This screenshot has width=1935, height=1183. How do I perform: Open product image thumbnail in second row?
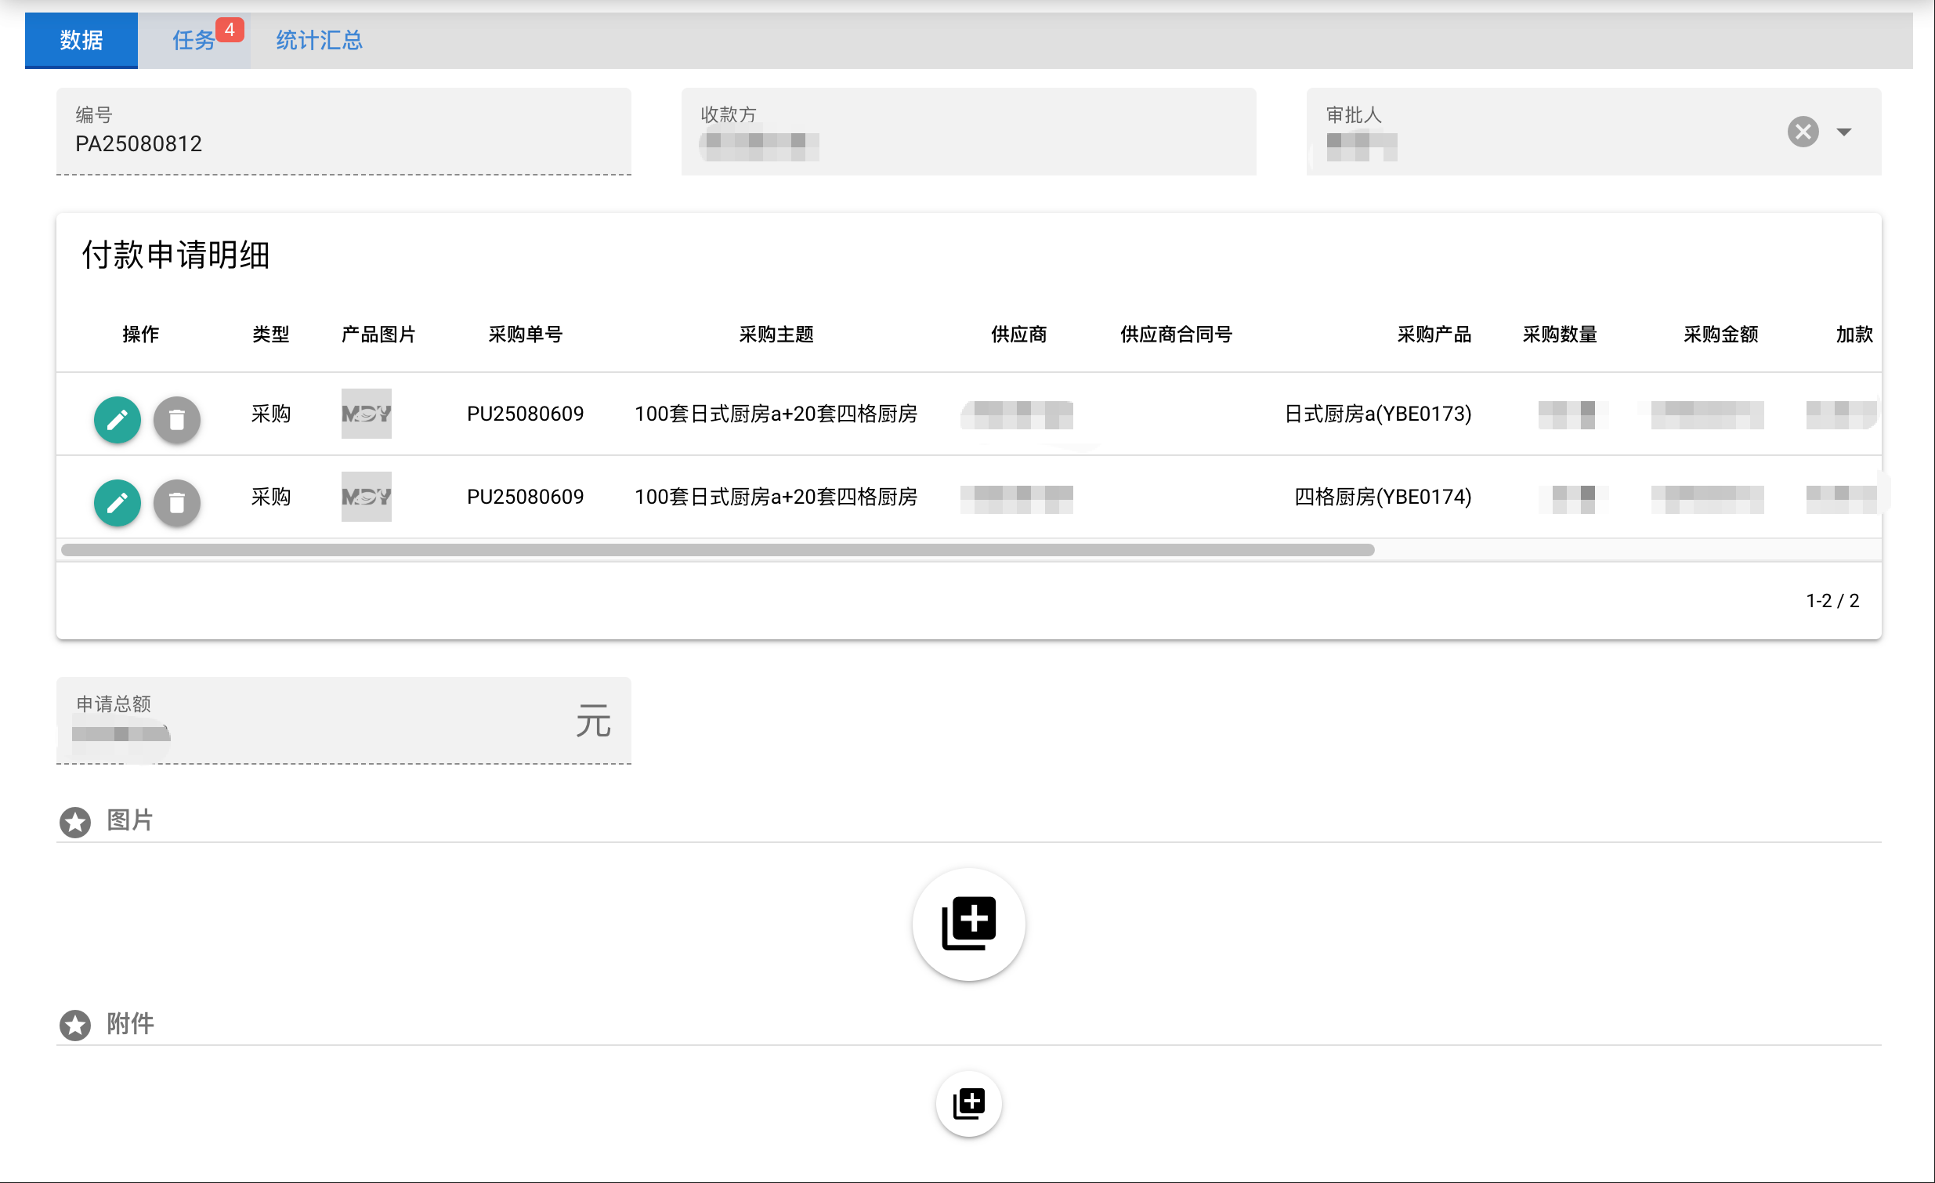366,497
